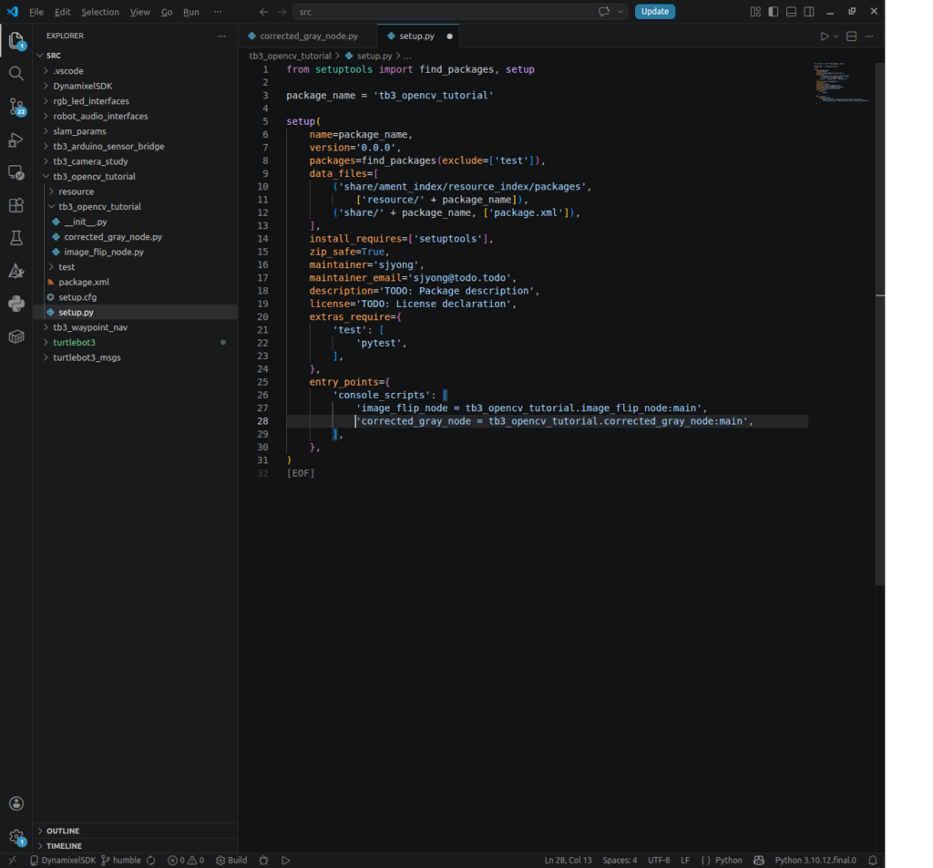Click the CMake debug bug icon in status bar
Image resolution: width=933 pixels, height=868 pixels.
coord(263,861)
